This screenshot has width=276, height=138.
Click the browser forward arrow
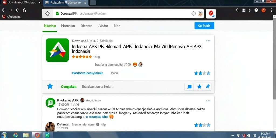click(11, 10)
